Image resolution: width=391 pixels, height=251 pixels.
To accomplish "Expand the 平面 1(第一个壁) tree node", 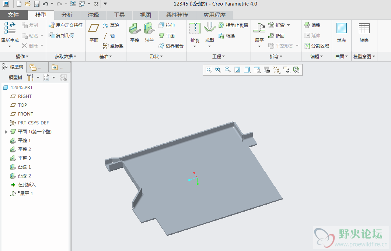I will pos(7,132).
